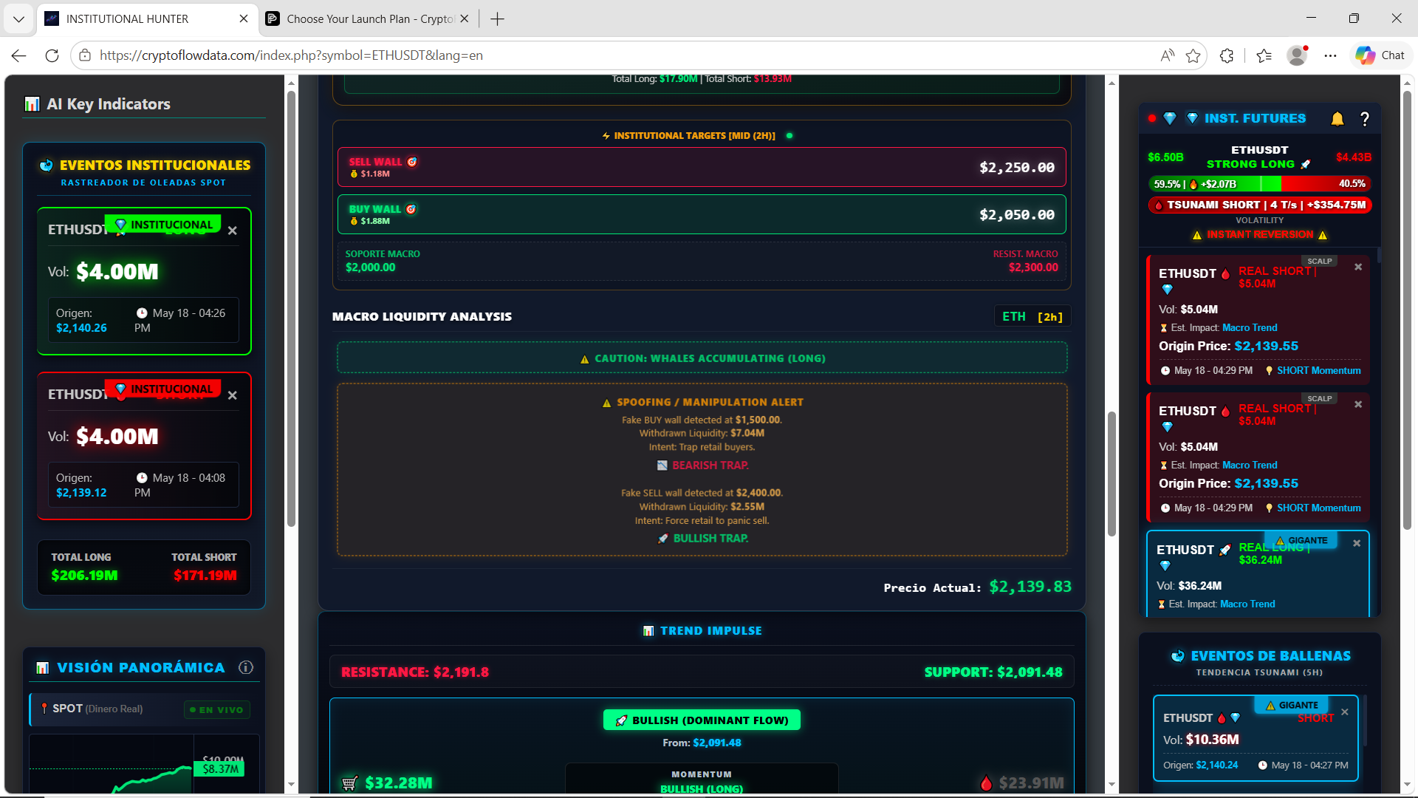Dismiss the red INSTITUCIONAL ETHUSDT $2,139.12 card
Image resolution: width=1418 pixels, height=798 pixels.
point(233,395)
